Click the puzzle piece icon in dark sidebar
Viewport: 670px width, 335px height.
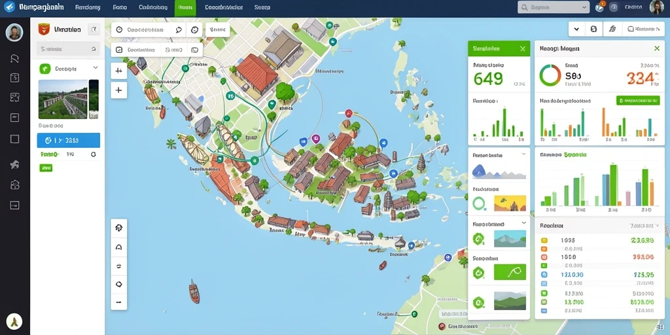tap(14, 164)
